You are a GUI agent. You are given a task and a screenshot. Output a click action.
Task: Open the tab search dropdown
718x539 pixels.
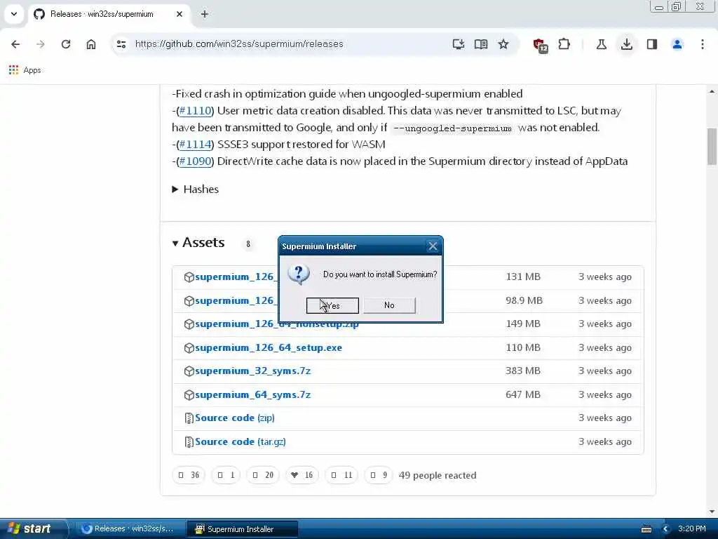(14, 14)
